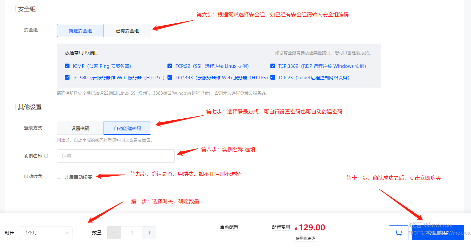Click the 实例名称 input field
The image size is (471, 252).
pyautogui.click(x=116, y=156)
